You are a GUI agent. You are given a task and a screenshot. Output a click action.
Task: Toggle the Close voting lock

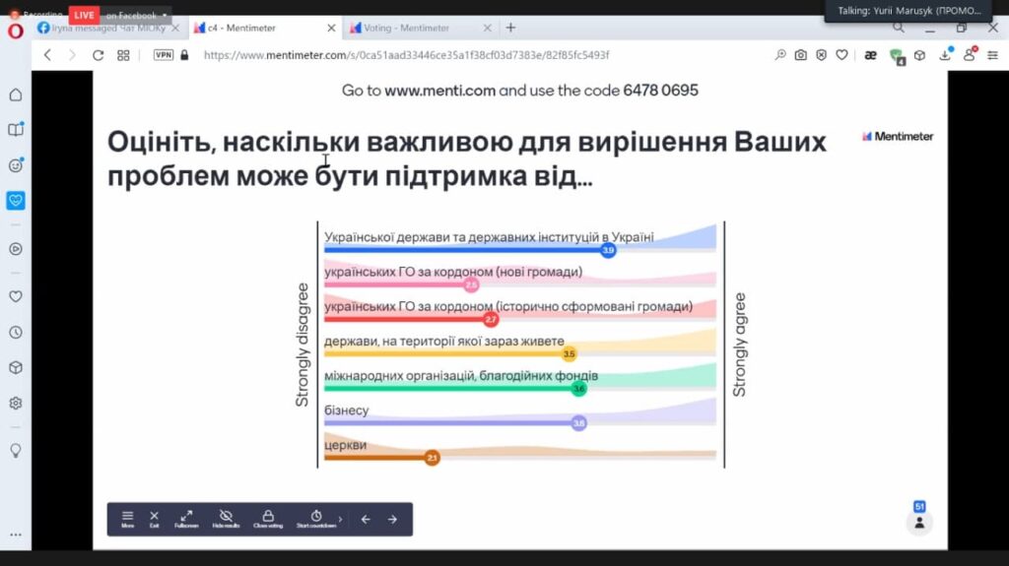tap(267, 519)
